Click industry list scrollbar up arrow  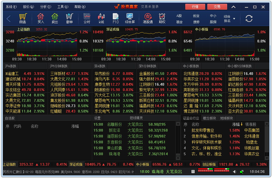pos(267,124)
